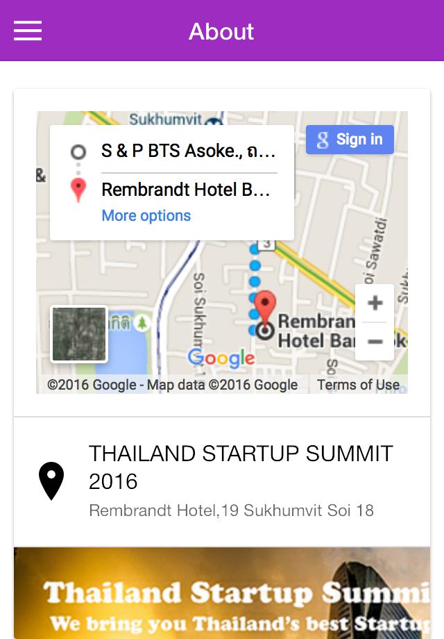
Task: Open More options for directions
Action: point(146,215)
